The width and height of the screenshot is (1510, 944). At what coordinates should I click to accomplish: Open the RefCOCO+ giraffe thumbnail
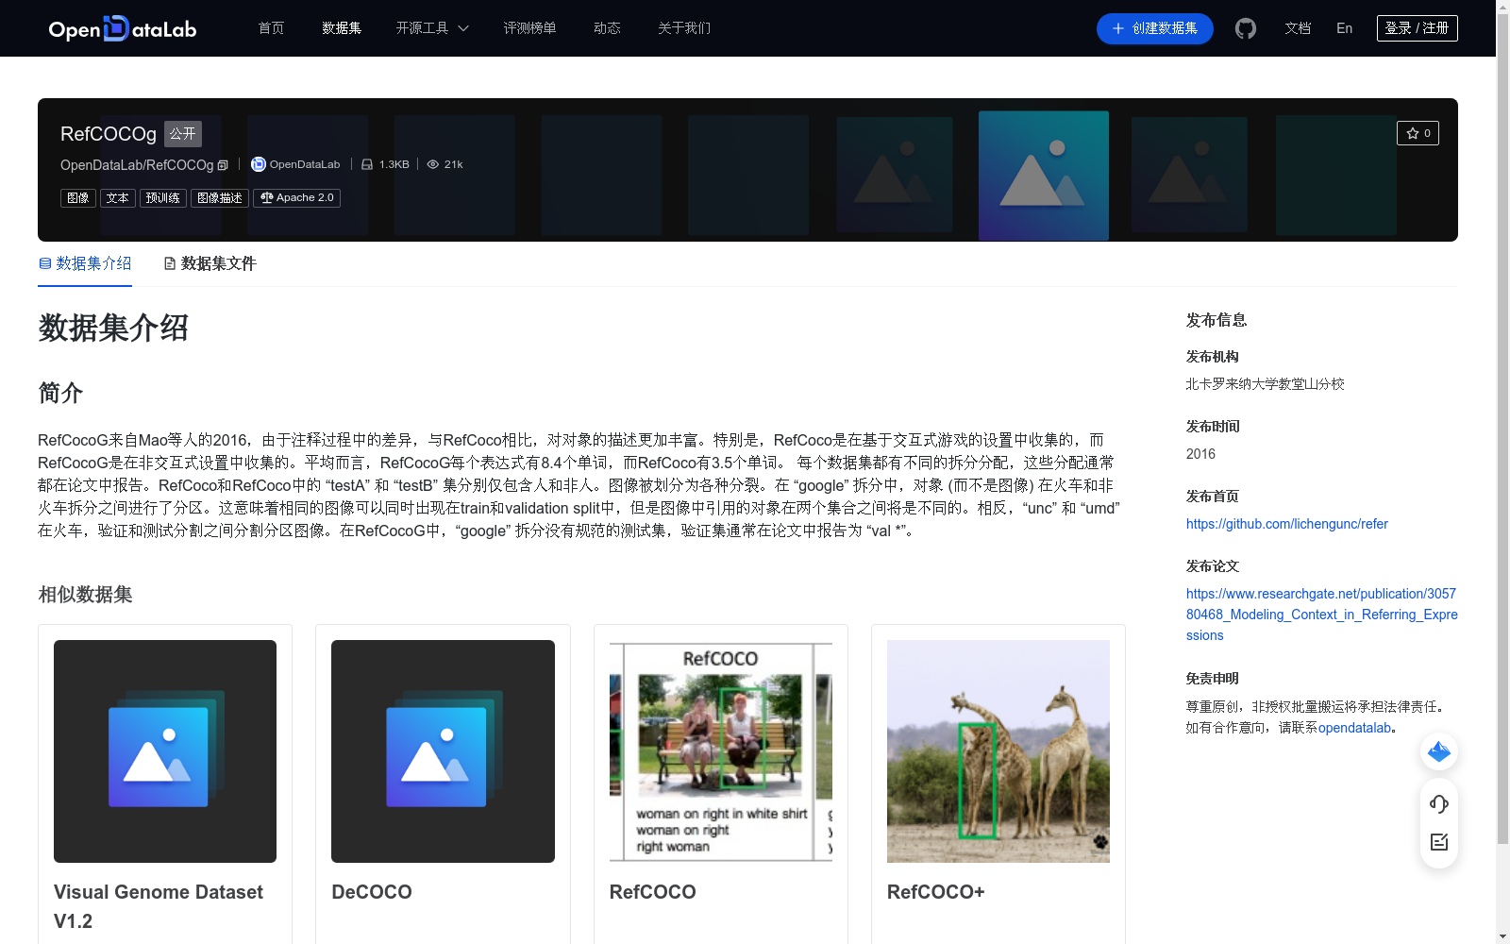click(998, 751)
